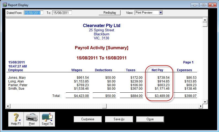The width and height of the screenshot is (219, 132).
Task: Click horizontal scrollbar right arrow
Action: click(201, 106)
